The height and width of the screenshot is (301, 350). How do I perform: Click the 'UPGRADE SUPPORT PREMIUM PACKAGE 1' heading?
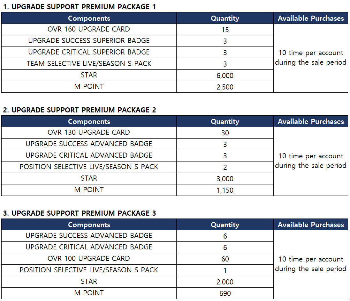(79, 7)
